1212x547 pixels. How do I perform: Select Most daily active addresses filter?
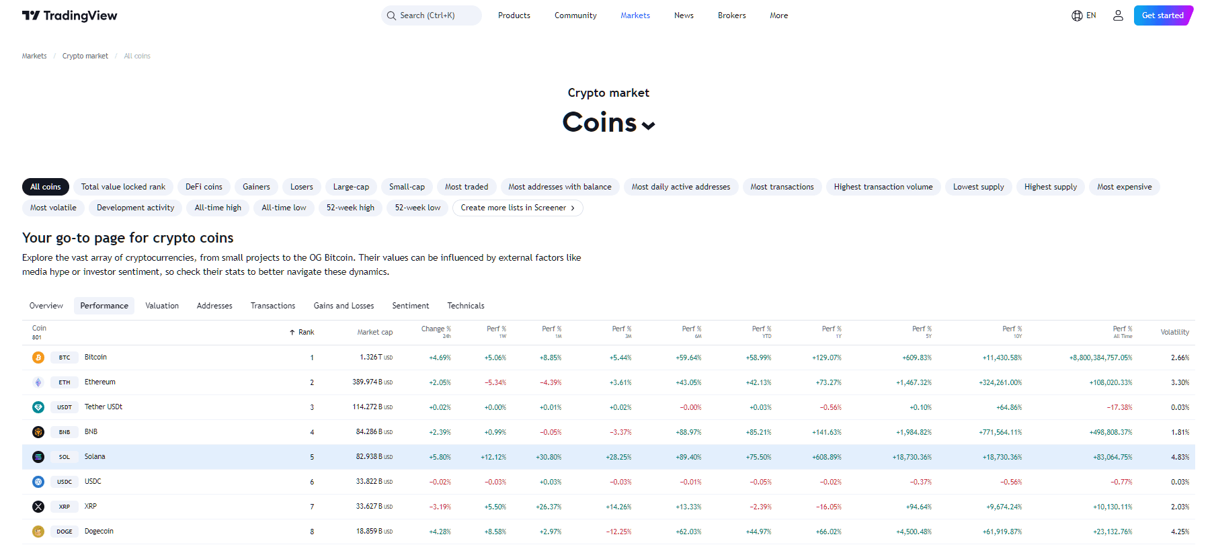(x=681, y=187)
